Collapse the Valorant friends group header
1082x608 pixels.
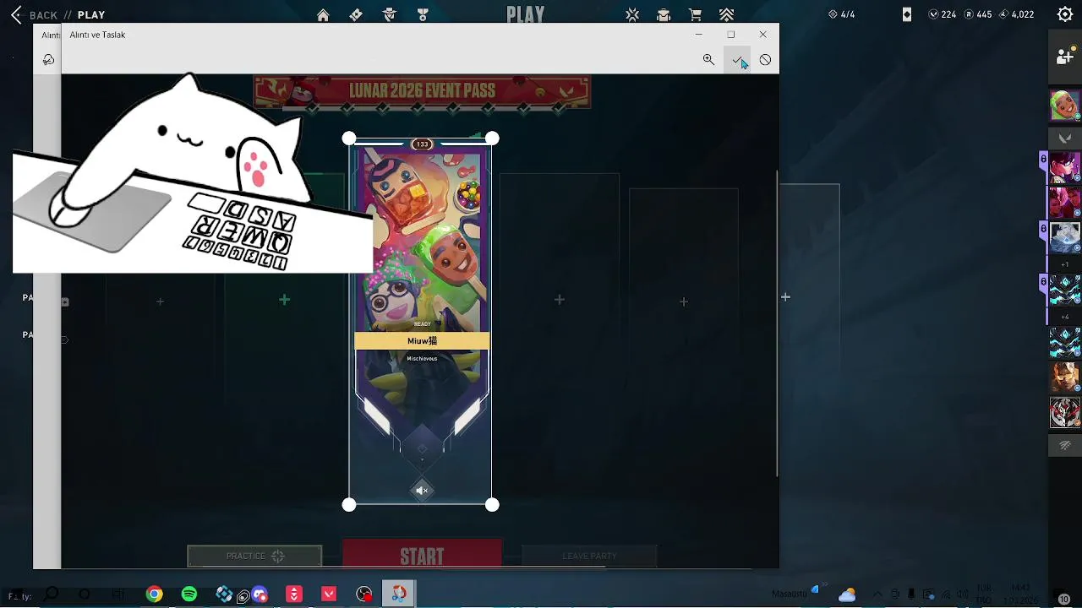(1065, 138)
